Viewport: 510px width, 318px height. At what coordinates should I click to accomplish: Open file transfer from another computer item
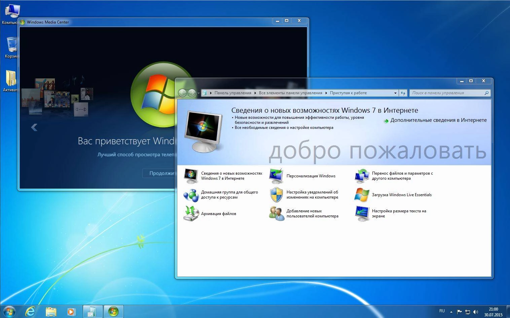pos(394,176)
